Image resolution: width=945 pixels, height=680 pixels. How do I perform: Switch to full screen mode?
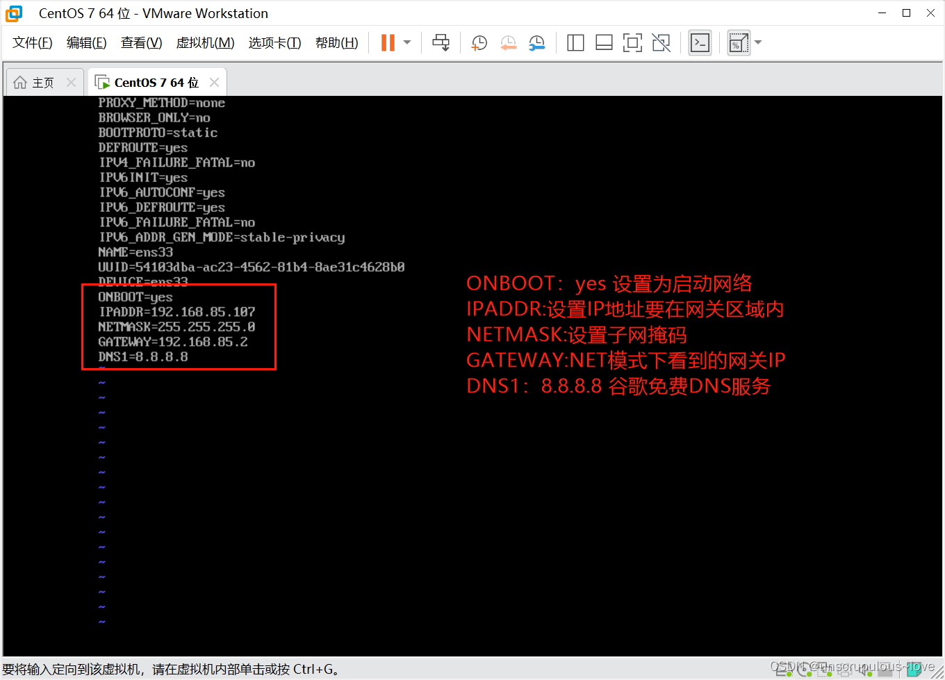[x=632, y=43]
